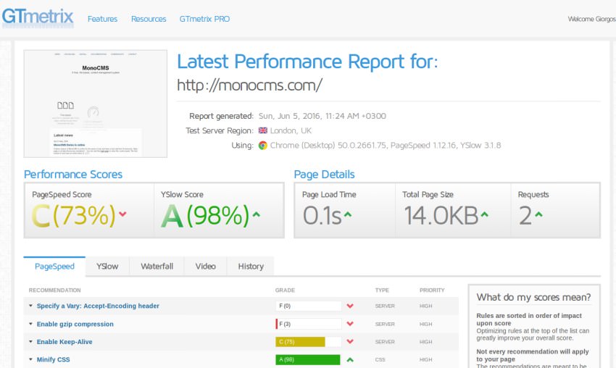Click SERVER type in Enable Keep-Alive row
Viewport: 616px width, 368px height.
385,342
